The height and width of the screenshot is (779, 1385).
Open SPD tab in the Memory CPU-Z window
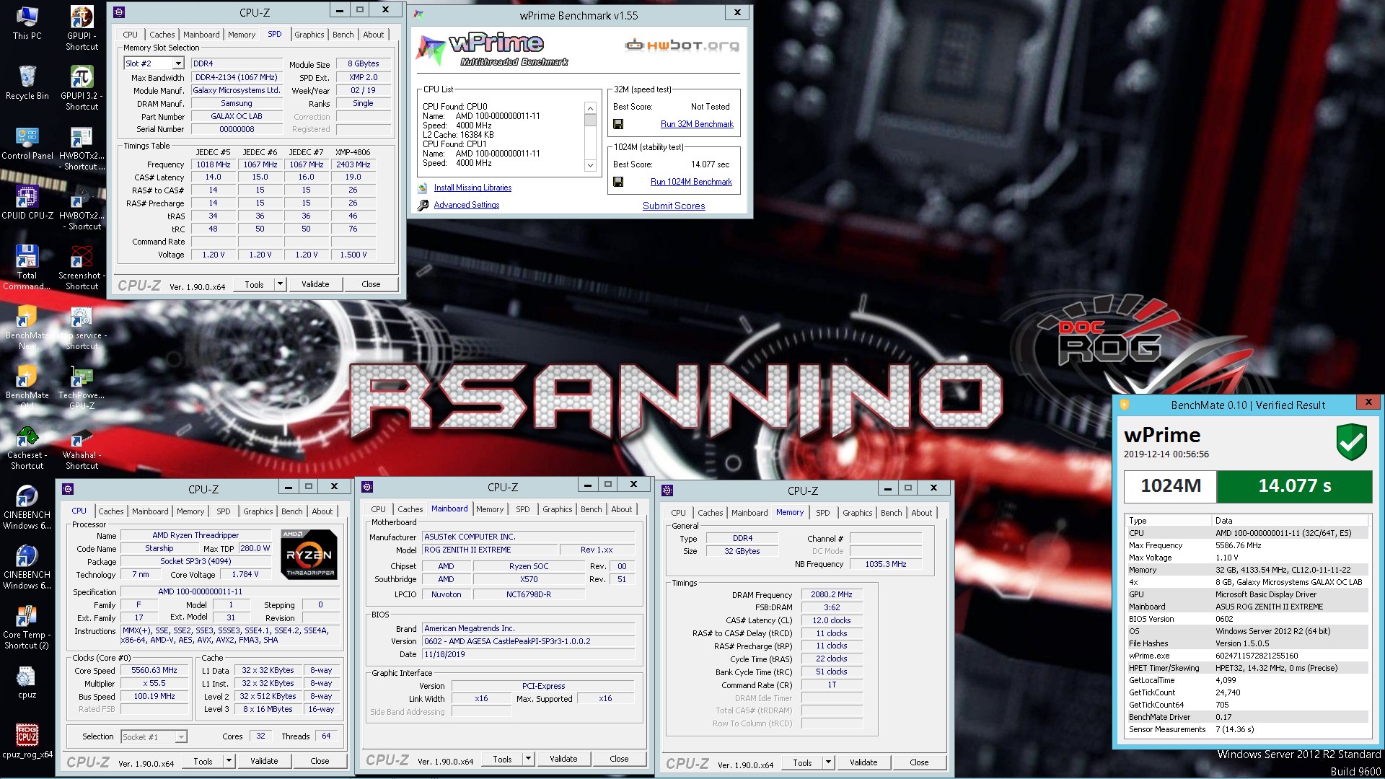(x=823, y=513)
